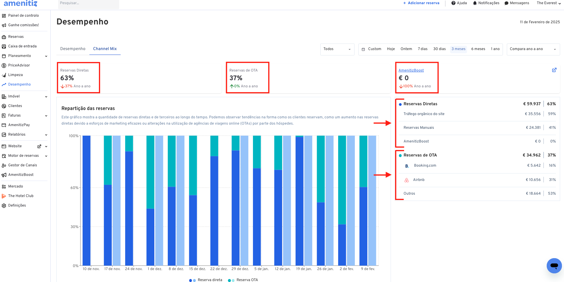This screenshot has height=282, width=564.
Task: Select the Desempenho chart icon in sidebar
Action: coord(4,85)
